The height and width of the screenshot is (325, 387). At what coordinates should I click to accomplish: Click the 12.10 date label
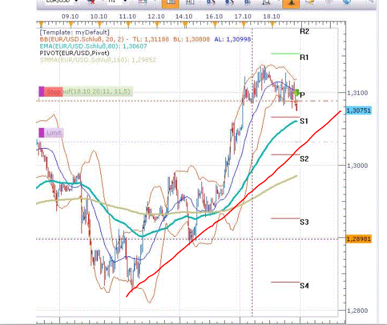(x=156, y=17)
